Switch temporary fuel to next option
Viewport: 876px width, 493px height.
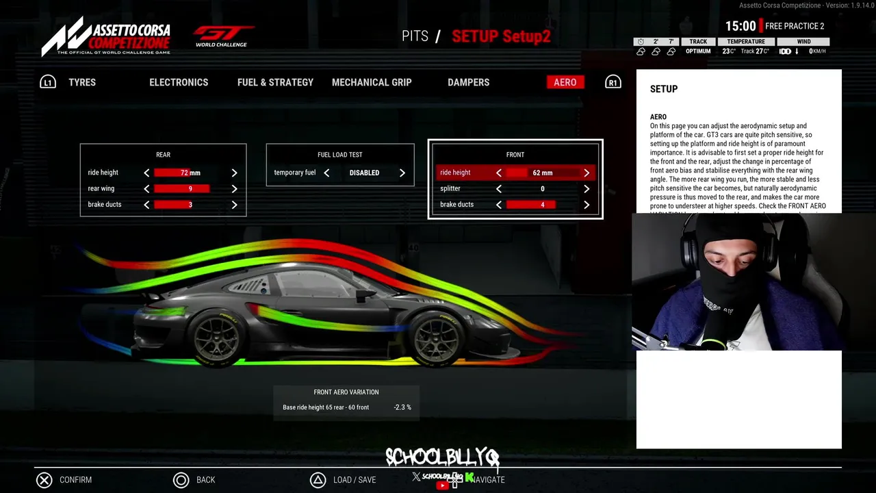[402, 173]
